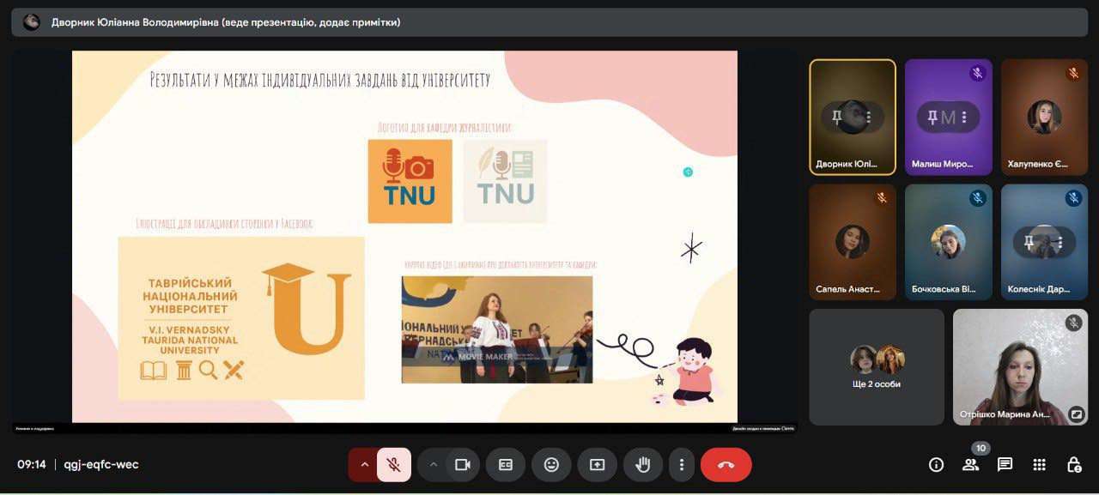This screenshot has width=1099, height=495.
Task: Unmute the microphone in the call bar
Action: (394, 464)
